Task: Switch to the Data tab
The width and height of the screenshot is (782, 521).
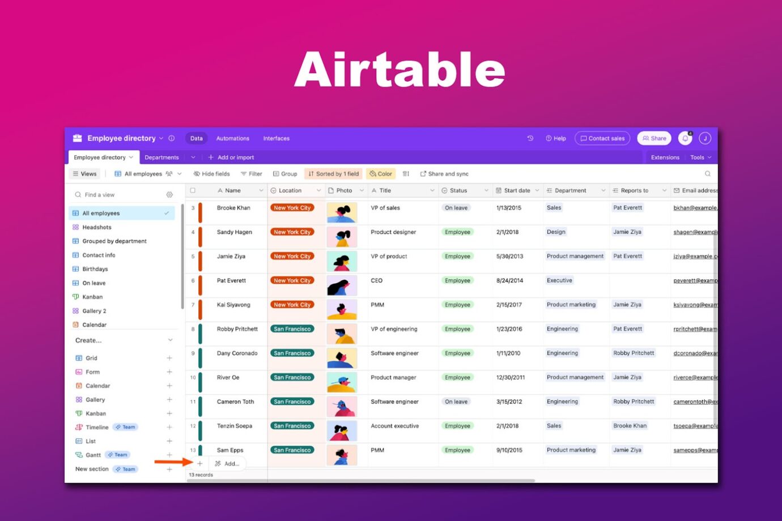Action: point(197,138)
